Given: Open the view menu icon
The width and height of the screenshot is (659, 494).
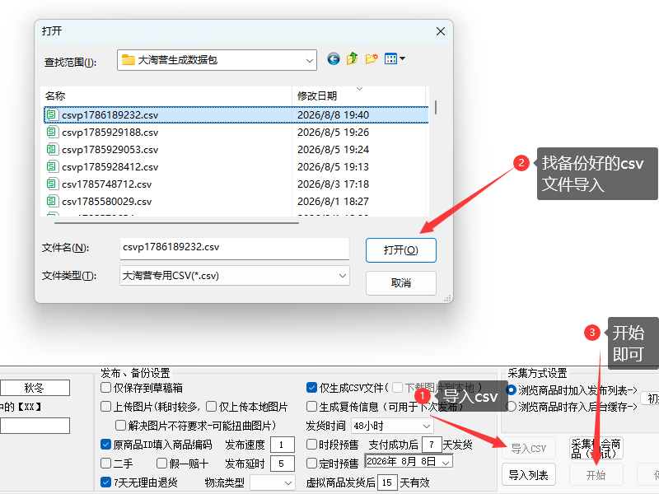Looking at the screenshot, I should [395, 58].
